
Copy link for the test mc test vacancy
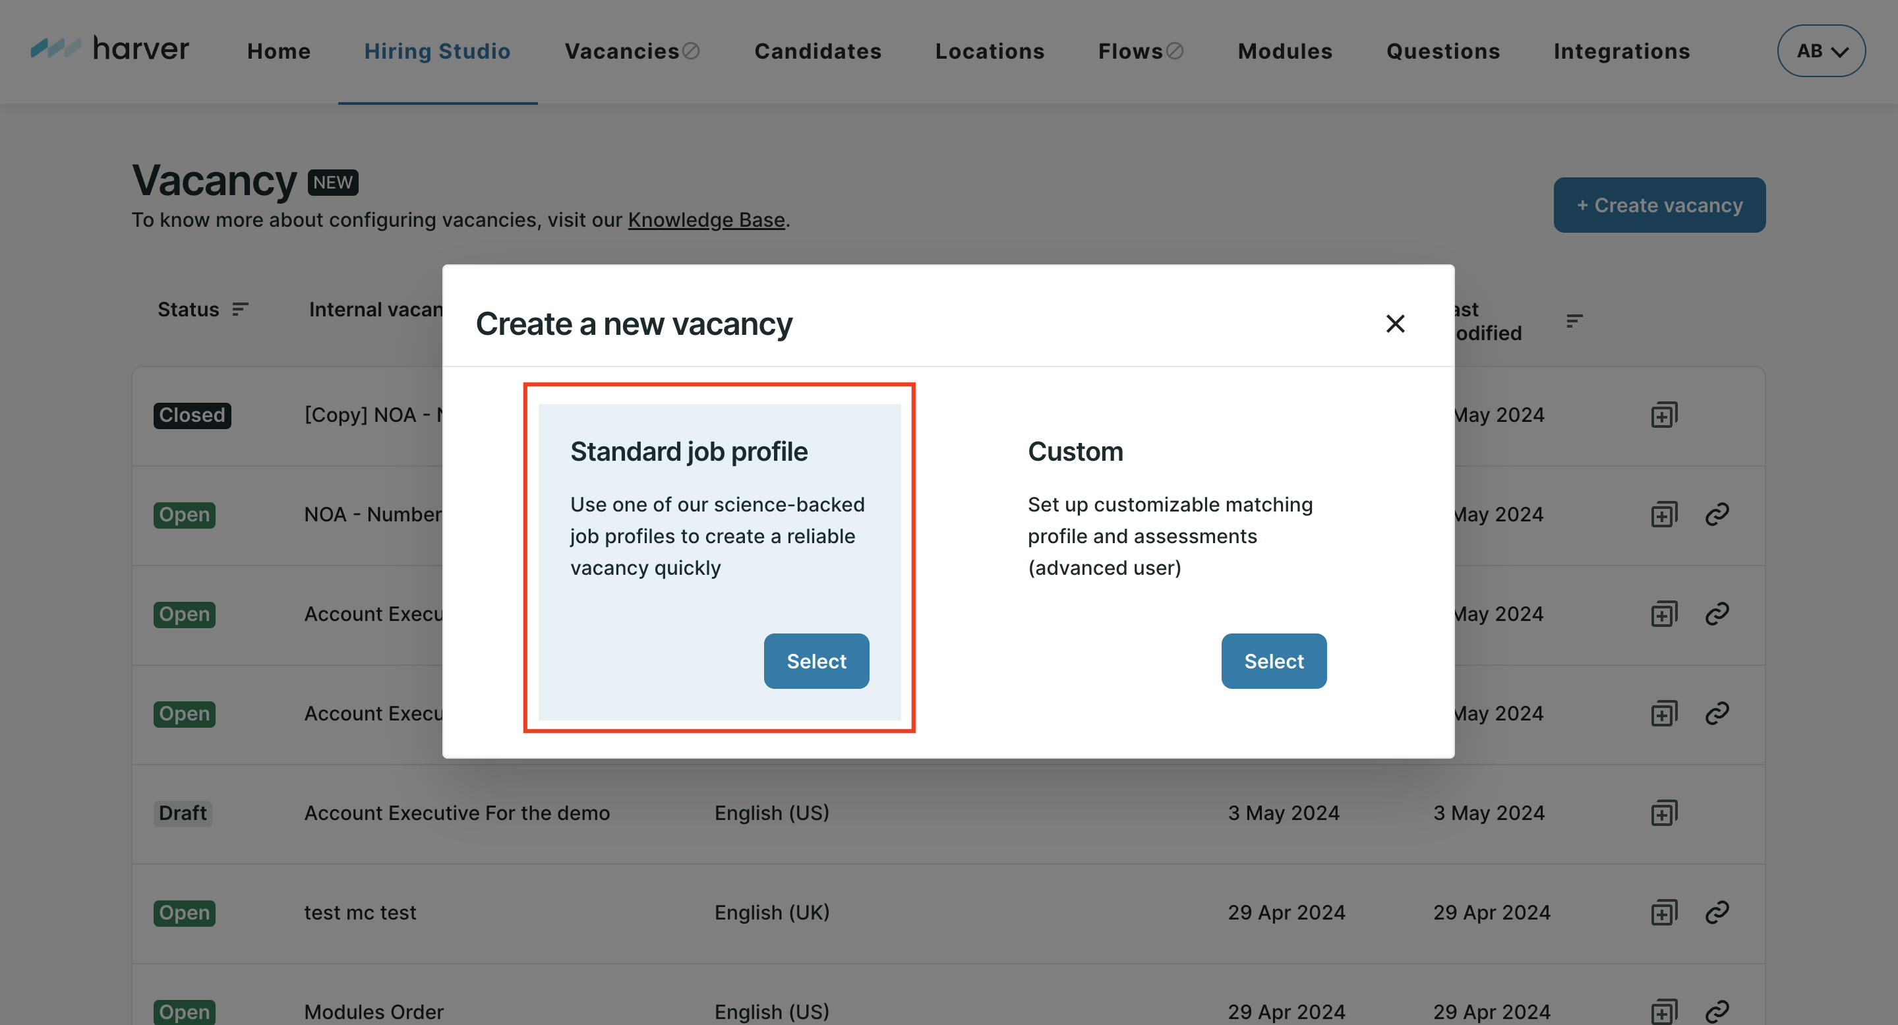point(1717,912)
